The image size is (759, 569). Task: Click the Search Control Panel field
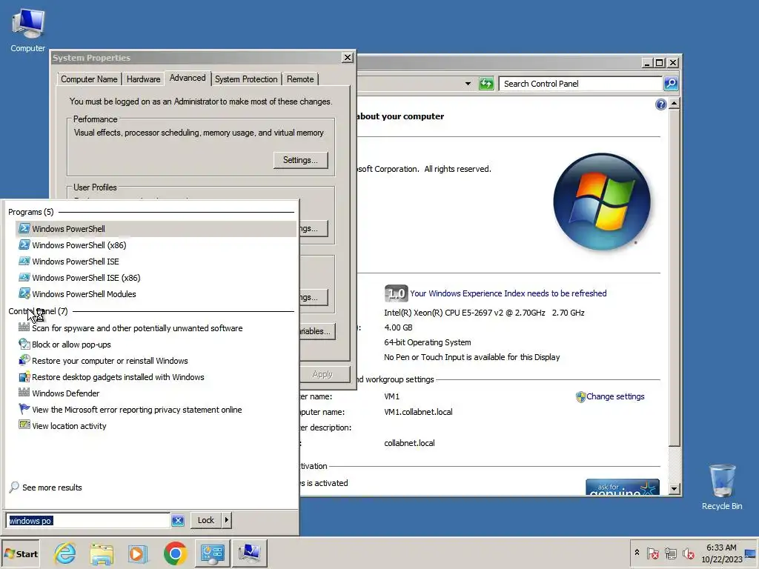581,84
